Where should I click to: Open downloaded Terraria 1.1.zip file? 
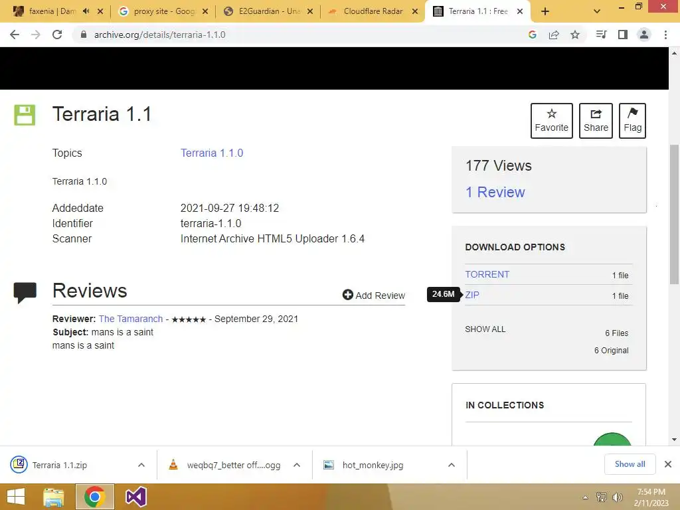click(59, 465)
